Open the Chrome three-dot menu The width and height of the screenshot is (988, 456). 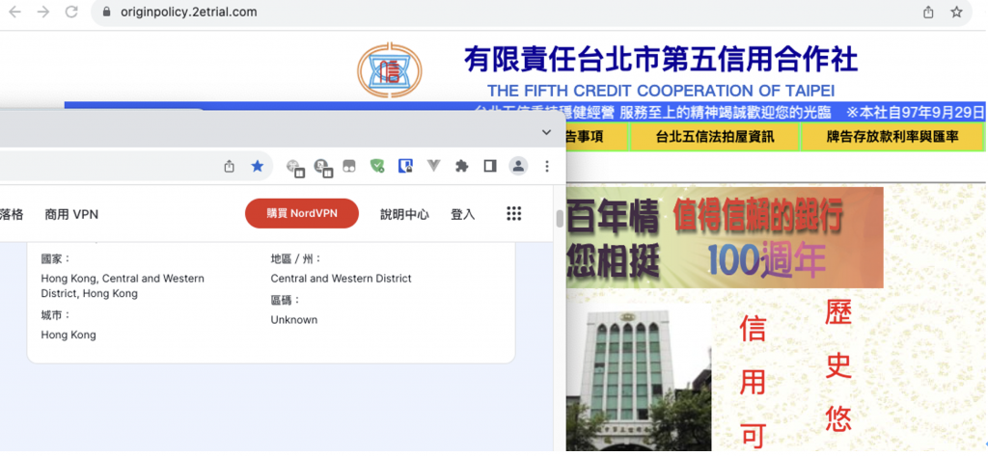(x=547, y=166)
